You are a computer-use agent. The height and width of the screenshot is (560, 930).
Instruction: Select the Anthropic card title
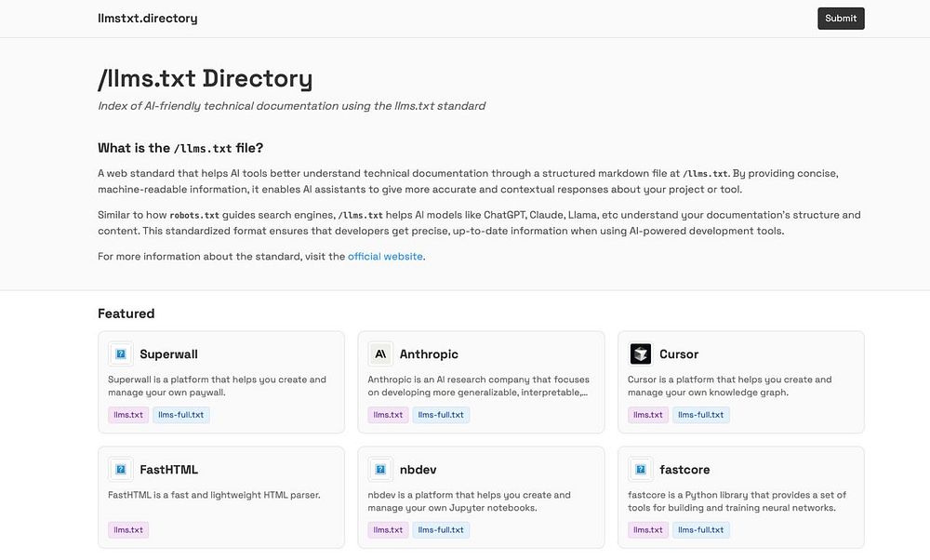[429, 354]
